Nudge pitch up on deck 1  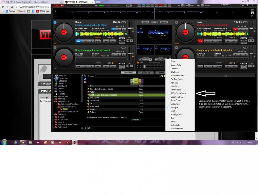coord(131,41)
